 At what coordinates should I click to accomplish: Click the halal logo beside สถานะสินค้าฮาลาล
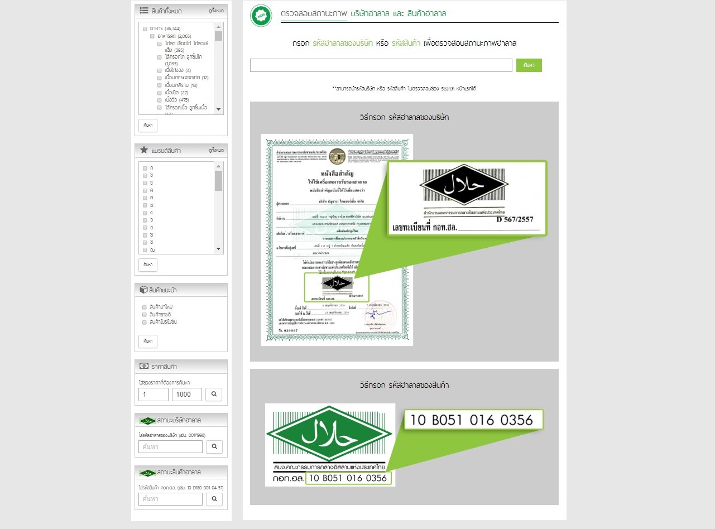pyautogui.click(x=148, y=473)
